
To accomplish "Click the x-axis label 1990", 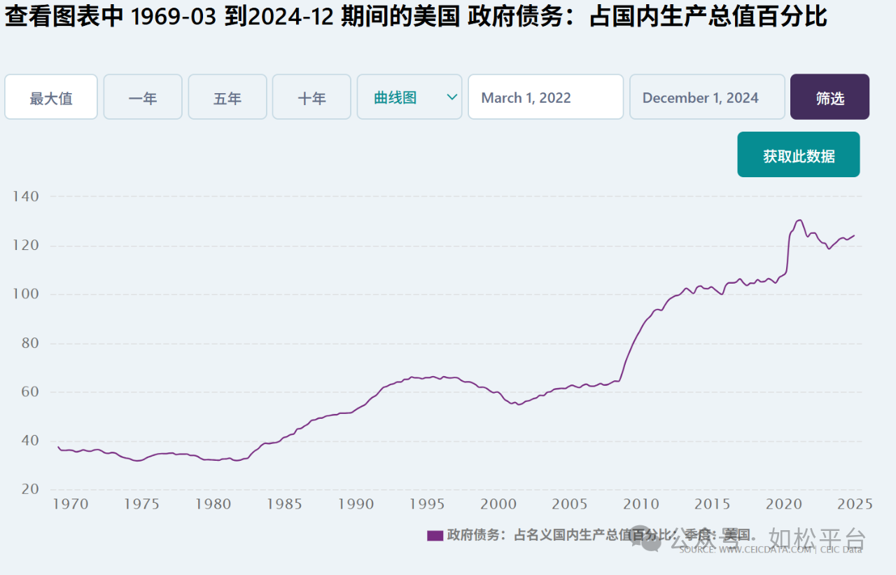I will (x=356, y=504).
